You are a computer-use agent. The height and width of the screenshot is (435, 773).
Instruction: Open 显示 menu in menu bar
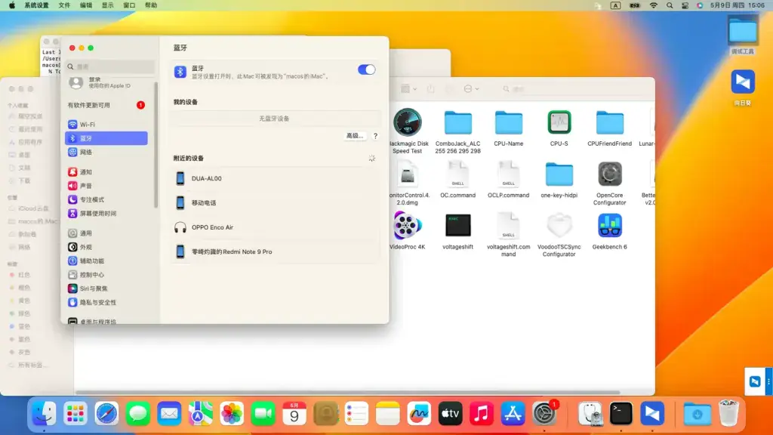click(x=107, y=5)
